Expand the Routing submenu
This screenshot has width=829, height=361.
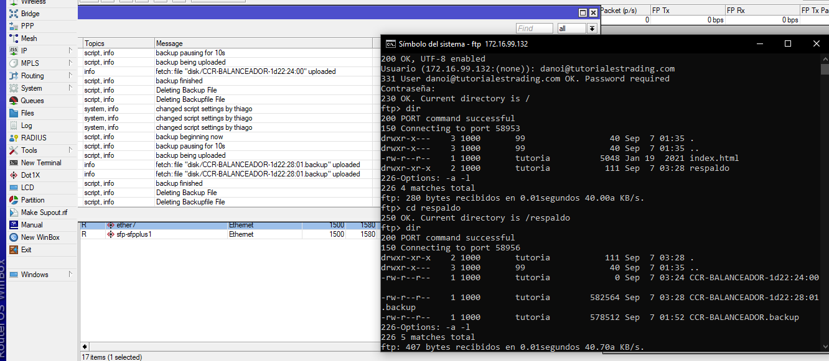point(32,76)
